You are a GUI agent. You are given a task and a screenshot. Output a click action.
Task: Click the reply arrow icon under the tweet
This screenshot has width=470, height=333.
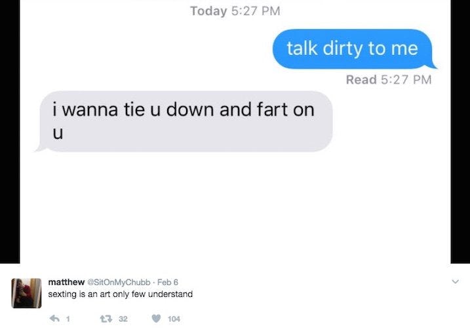(54, 319)
